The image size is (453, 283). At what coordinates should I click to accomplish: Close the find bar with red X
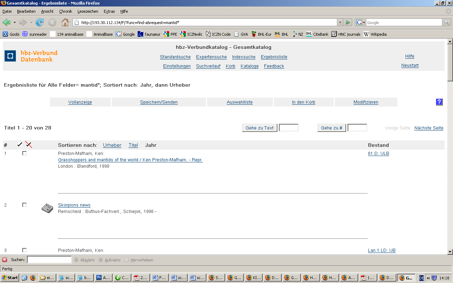5,260
